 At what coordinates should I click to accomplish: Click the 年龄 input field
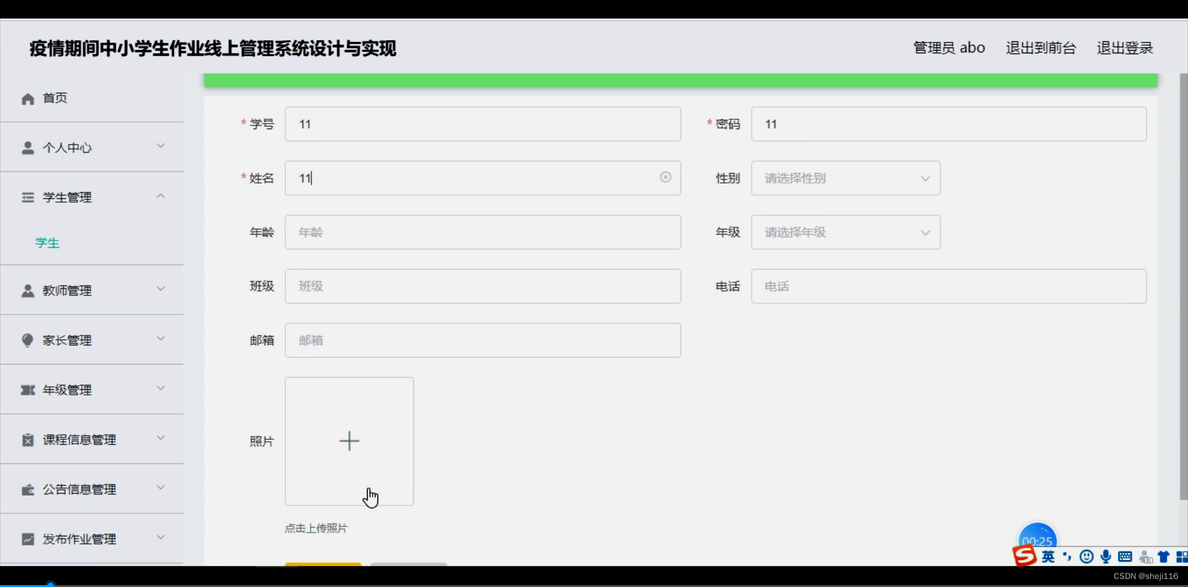coord(483,232)
